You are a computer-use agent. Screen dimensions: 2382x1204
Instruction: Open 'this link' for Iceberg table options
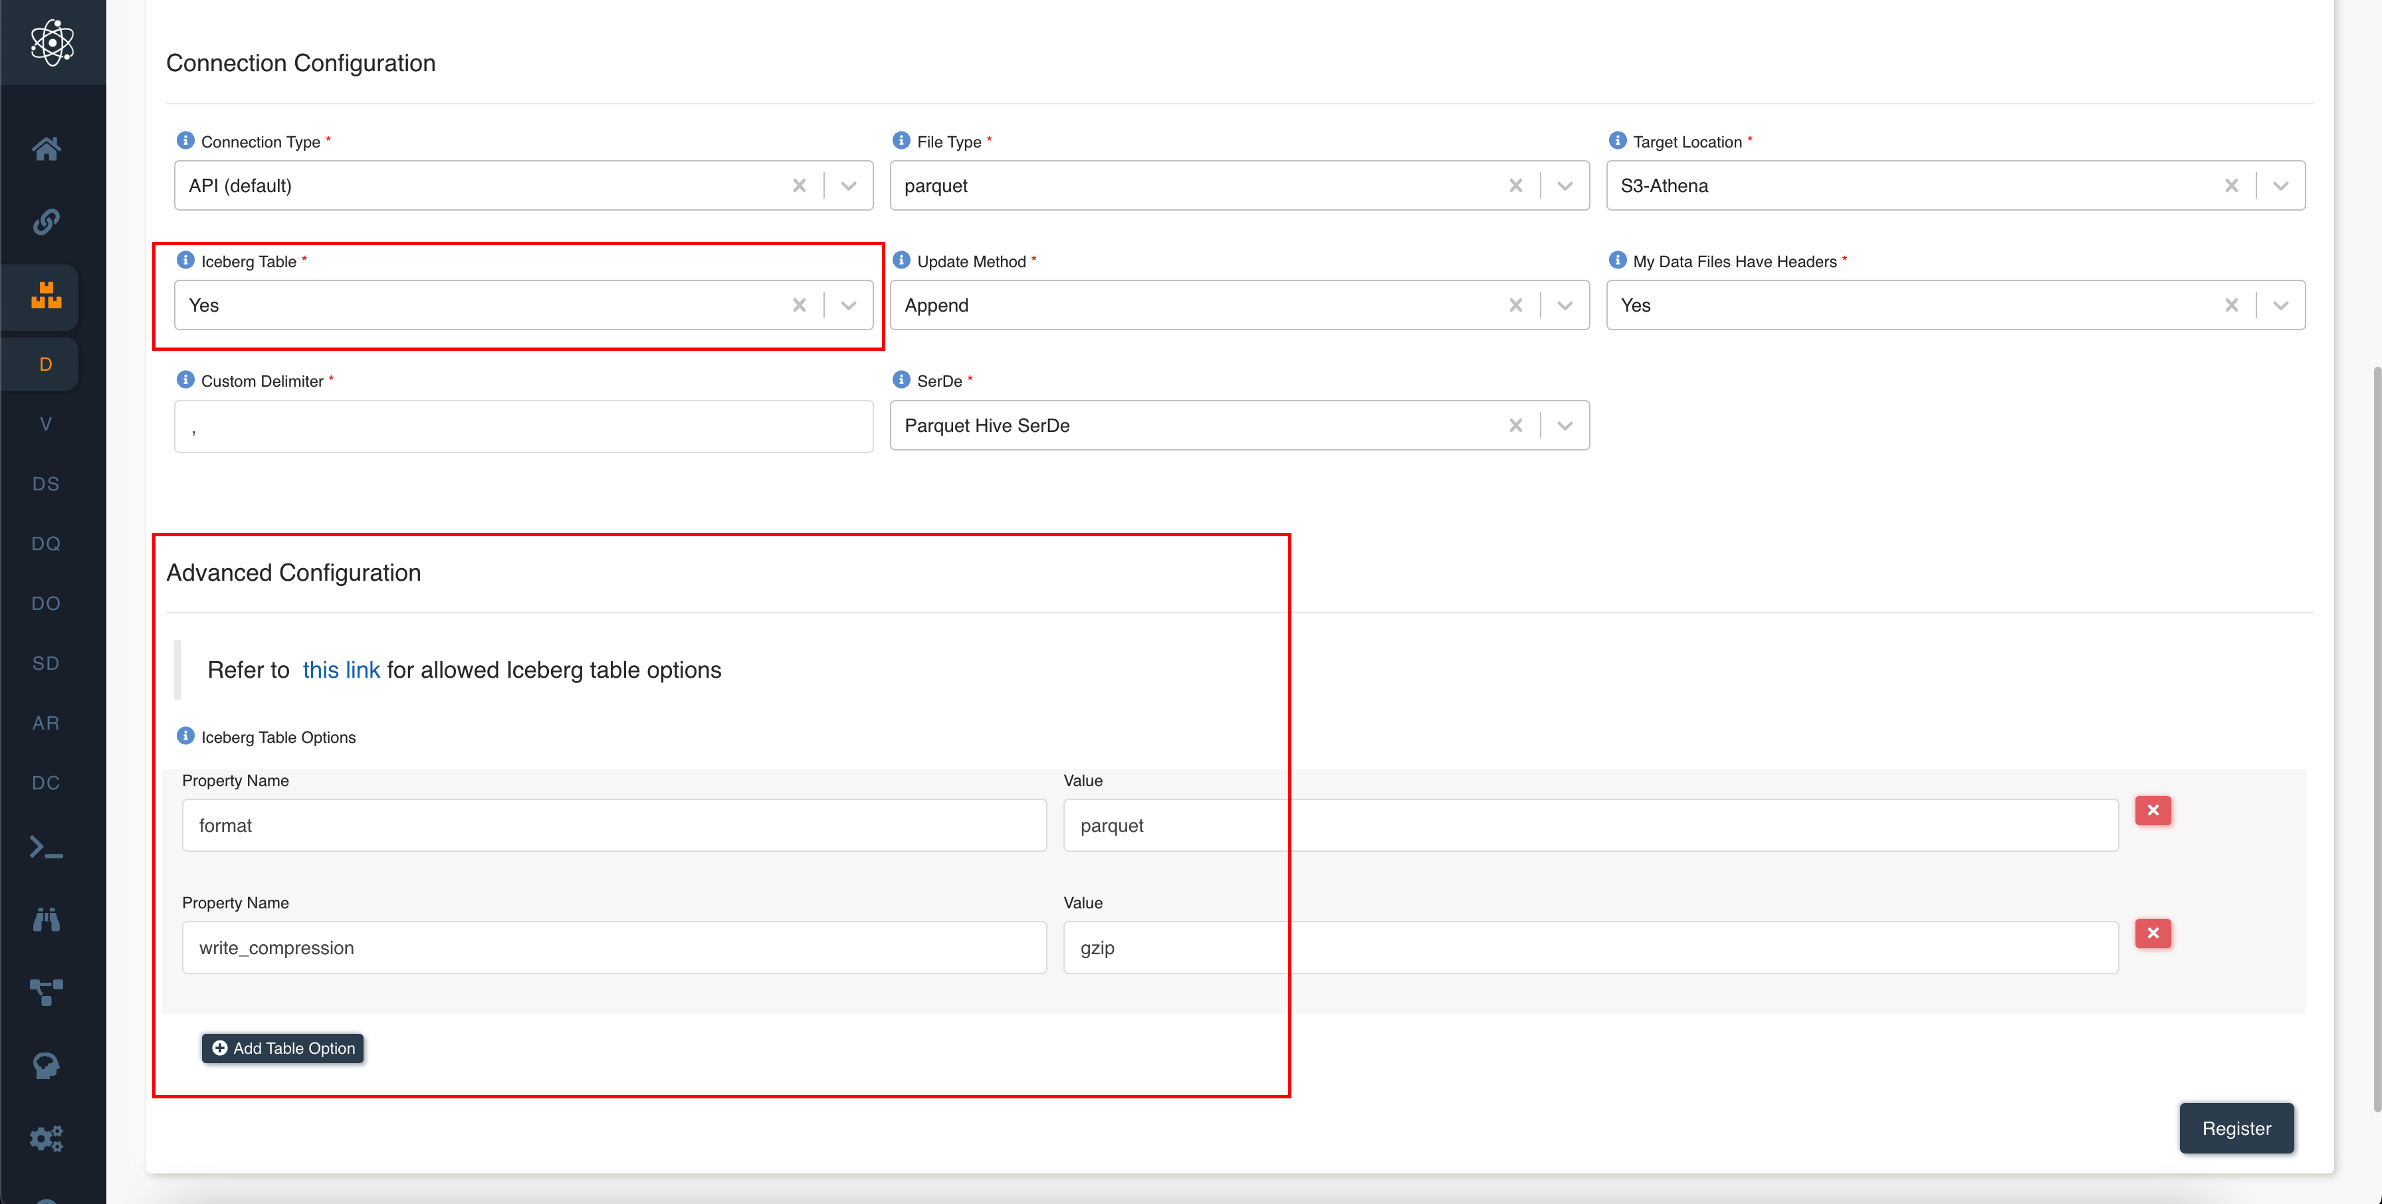coord(341,670)
